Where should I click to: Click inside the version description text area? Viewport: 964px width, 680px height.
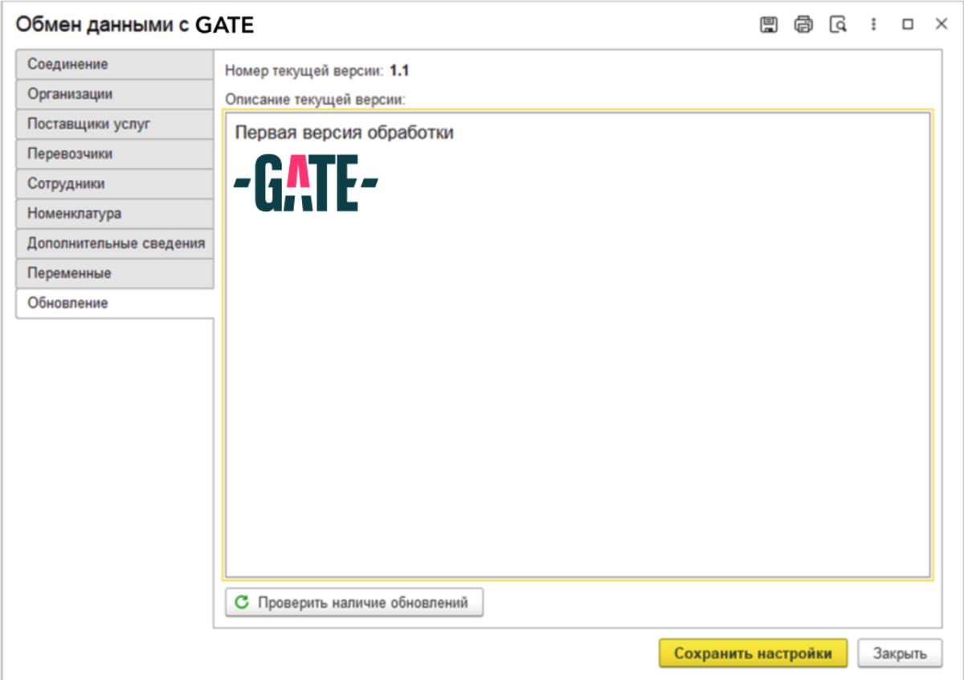(x=578, y=344)
